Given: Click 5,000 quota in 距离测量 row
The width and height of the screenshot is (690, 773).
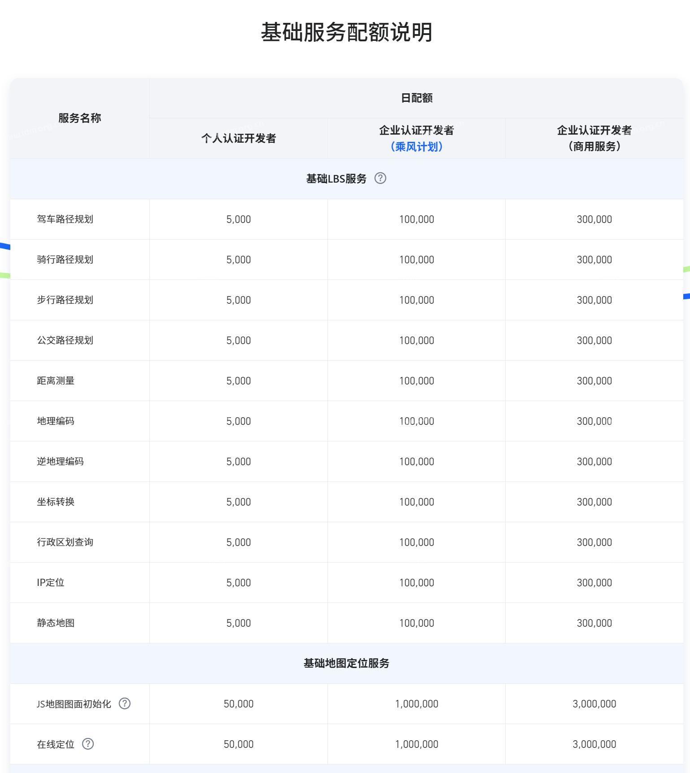Looking at the screenshot, I should point(239,381).
